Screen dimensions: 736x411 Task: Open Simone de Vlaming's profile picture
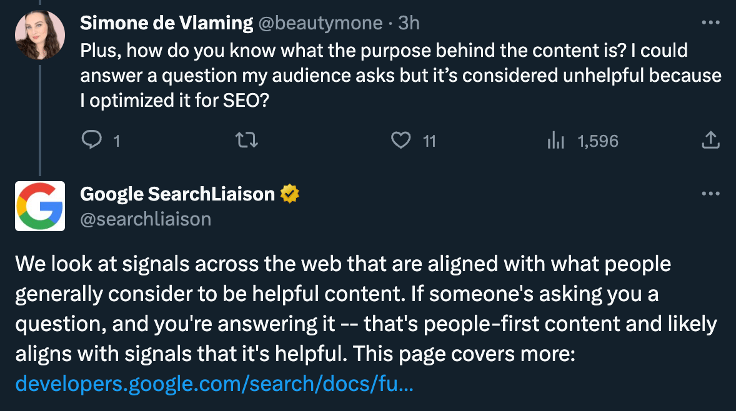tap(40, 35)
